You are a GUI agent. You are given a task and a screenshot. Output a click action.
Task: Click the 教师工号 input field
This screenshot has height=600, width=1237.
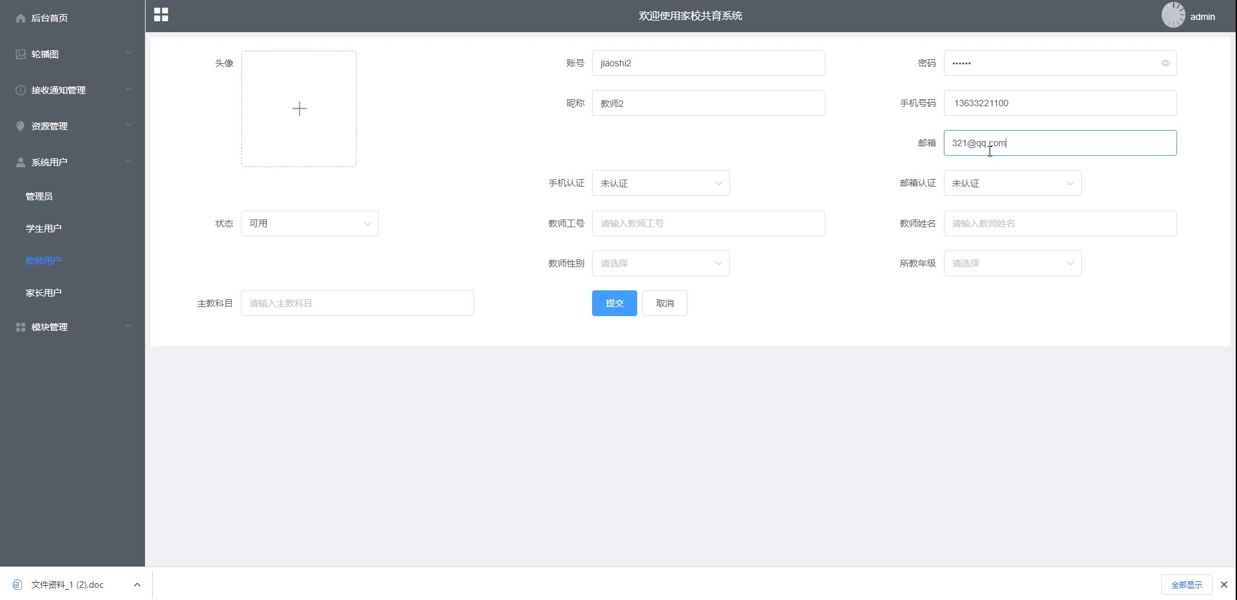pos(709,223)
